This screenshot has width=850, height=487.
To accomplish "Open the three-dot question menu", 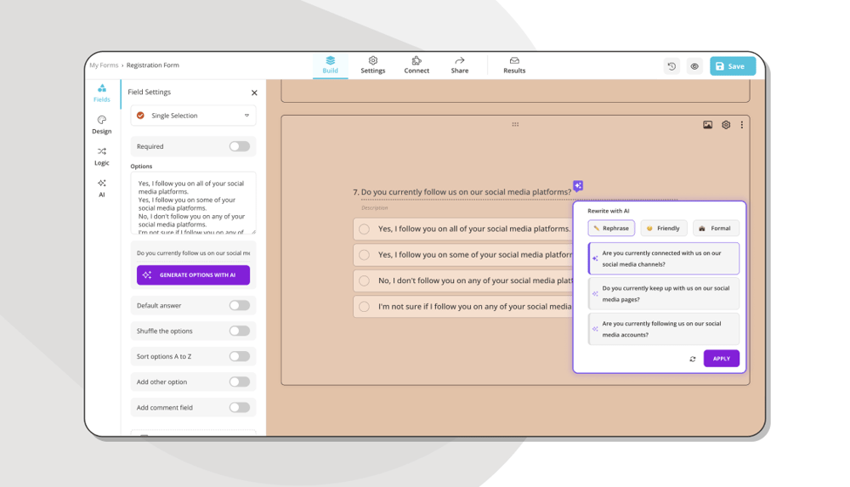I will tap(741, 125).
